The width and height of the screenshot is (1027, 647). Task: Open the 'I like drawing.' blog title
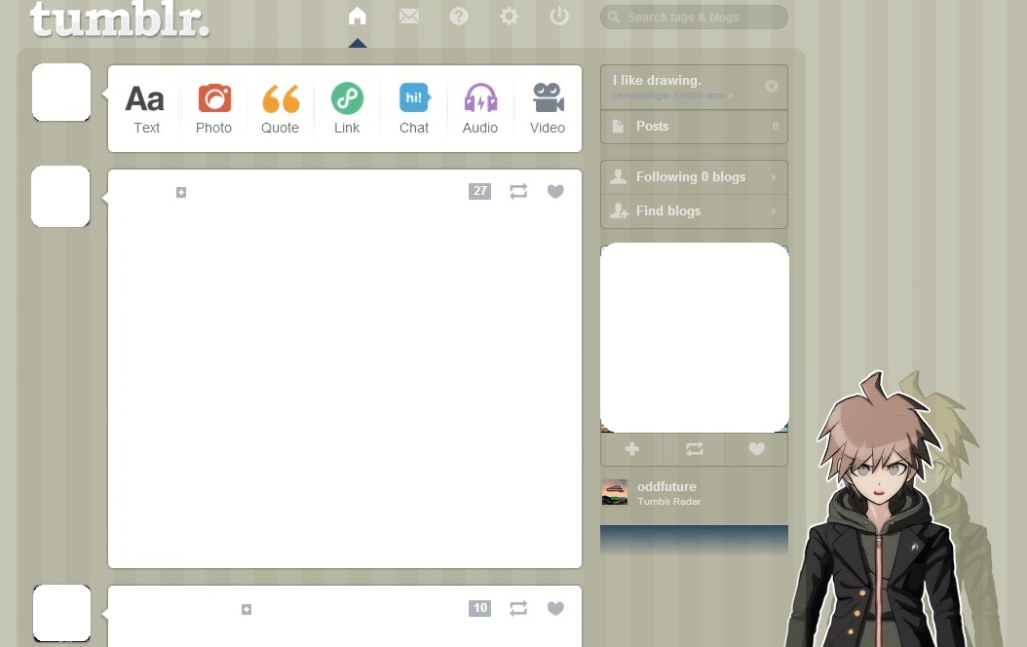(657, 80)
